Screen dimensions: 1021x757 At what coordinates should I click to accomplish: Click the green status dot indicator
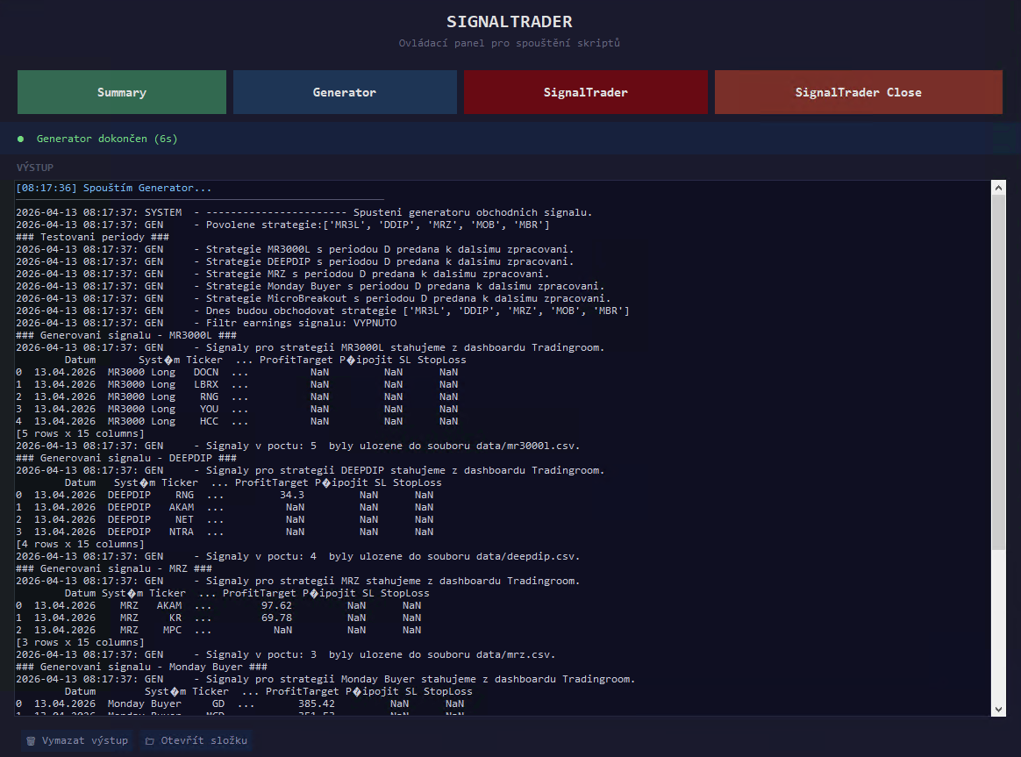(21, 139)
